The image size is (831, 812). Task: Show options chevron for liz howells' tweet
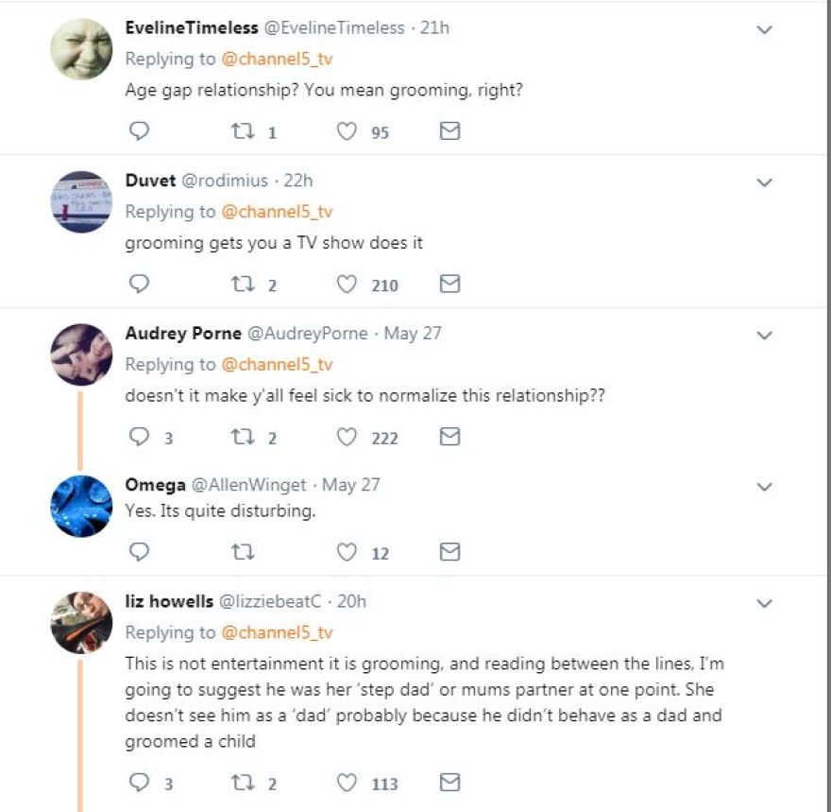coord(765,603)
